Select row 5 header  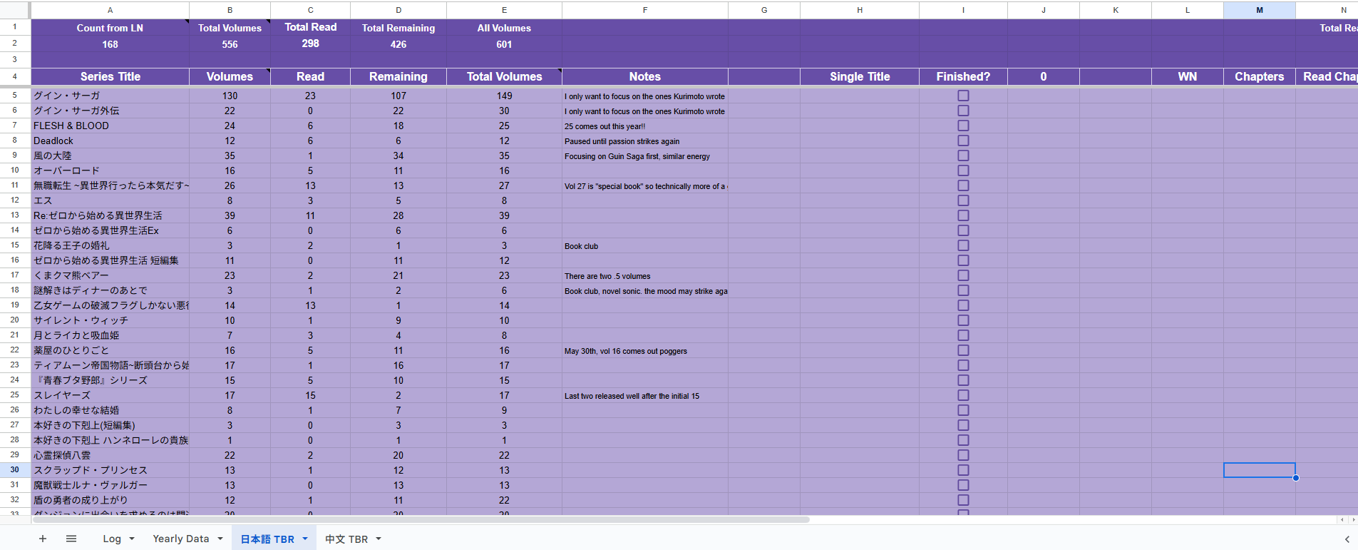click(x=14, y=96)
